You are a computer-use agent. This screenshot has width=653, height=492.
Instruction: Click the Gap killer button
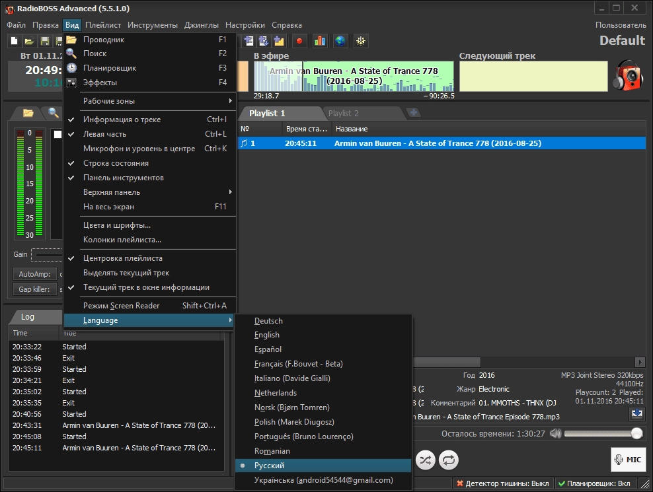pos(34,289)
